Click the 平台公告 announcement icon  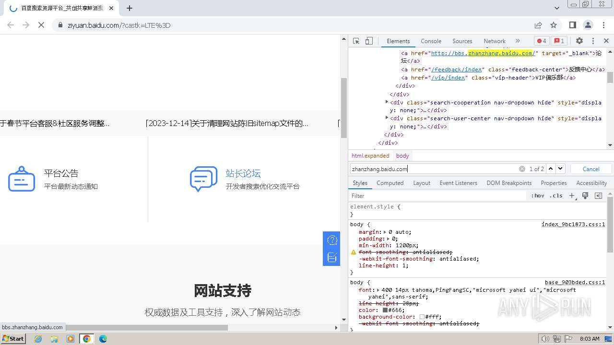tap(22, 179)
